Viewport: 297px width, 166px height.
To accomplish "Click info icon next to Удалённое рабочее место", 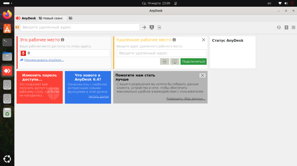I will (x=174, y=40).
